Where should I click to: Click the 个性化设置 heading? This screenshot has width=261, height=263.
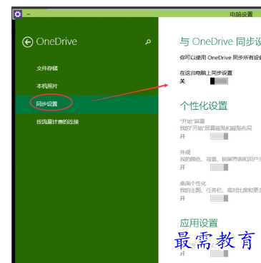(x=204, y=105)
